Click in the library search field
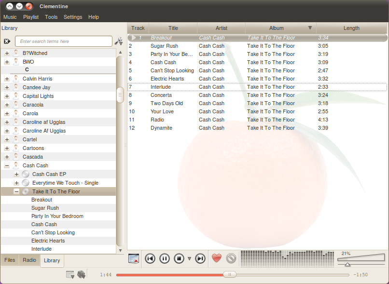This screenshot has height=284, width=389. coord(64,41)
